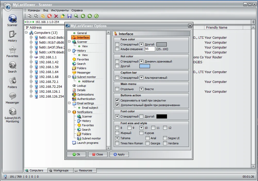Image resolution: width=258 pixels, height=181 pixels.
Task: Click the main list scrollbar down arrow
Action: 253,166
